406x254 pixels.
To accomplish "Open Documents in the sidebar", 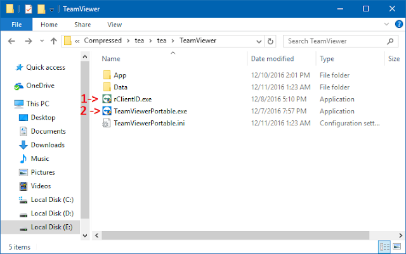I will [x=48, y=131].
